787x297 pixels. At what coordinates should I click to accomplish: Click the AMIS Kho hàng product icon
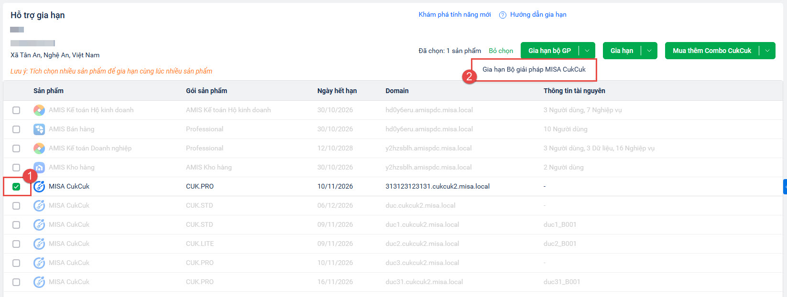point(39,168)
